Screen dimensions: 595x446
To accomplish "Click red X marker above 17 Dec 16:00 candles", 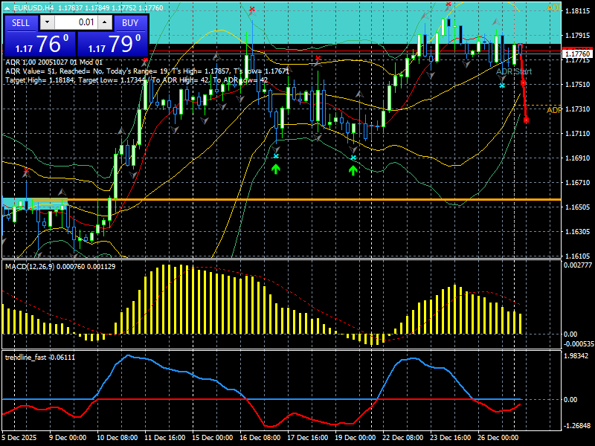I will (x=318, y=58).
